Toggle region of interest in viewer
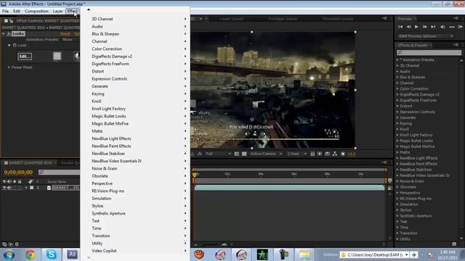 pos(237,154)
